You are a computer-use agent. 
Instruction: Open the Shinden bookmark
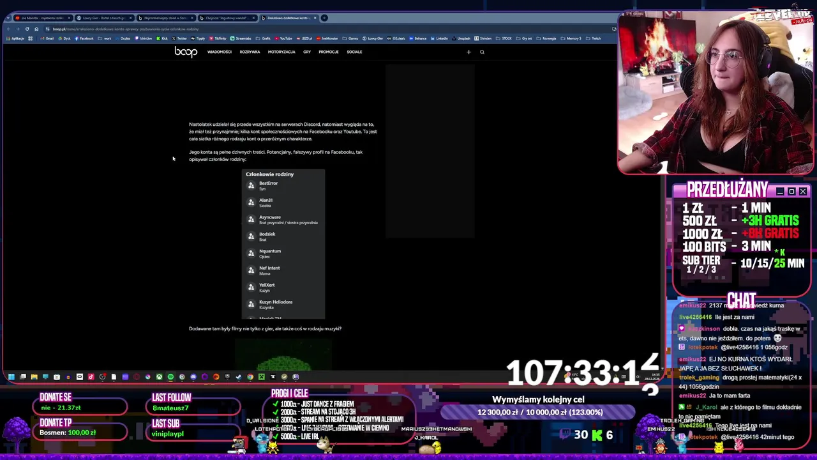click(x=483, y=38)
